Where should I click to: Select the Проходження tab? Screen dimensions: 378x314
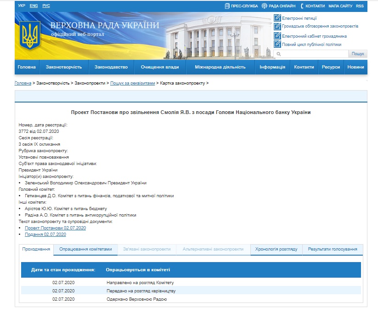tap(36, 249)
